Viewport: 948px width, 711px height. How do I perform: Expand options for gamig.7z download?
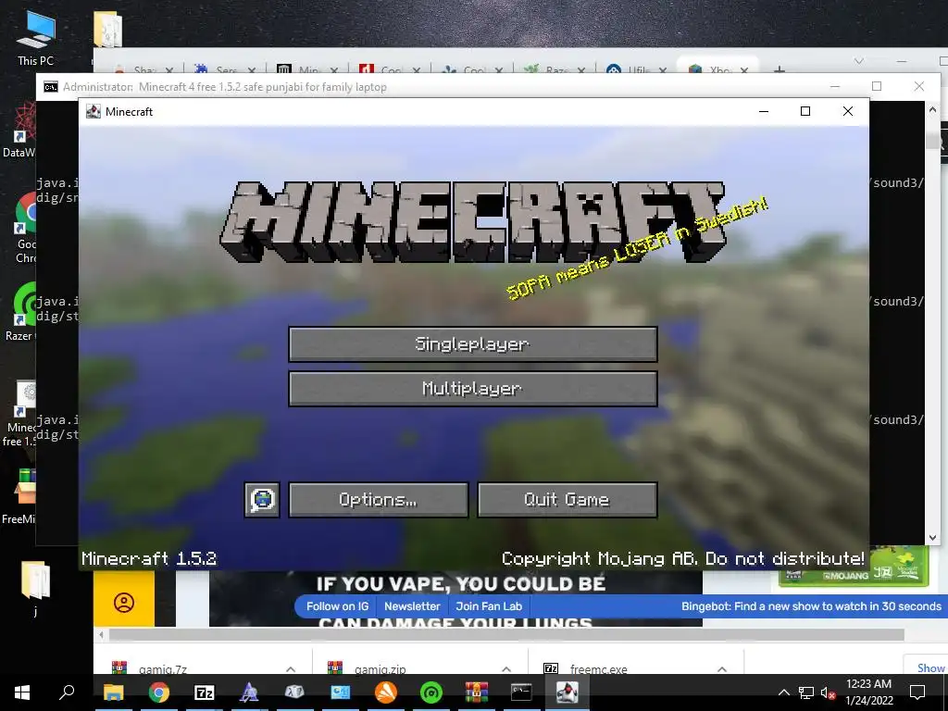pyautogui.click(x=291, y=668)
